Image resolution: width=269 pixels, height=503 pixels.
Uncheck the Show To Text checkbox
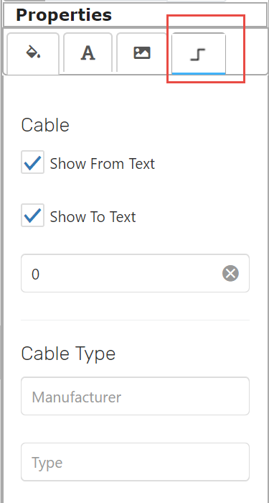33,216
